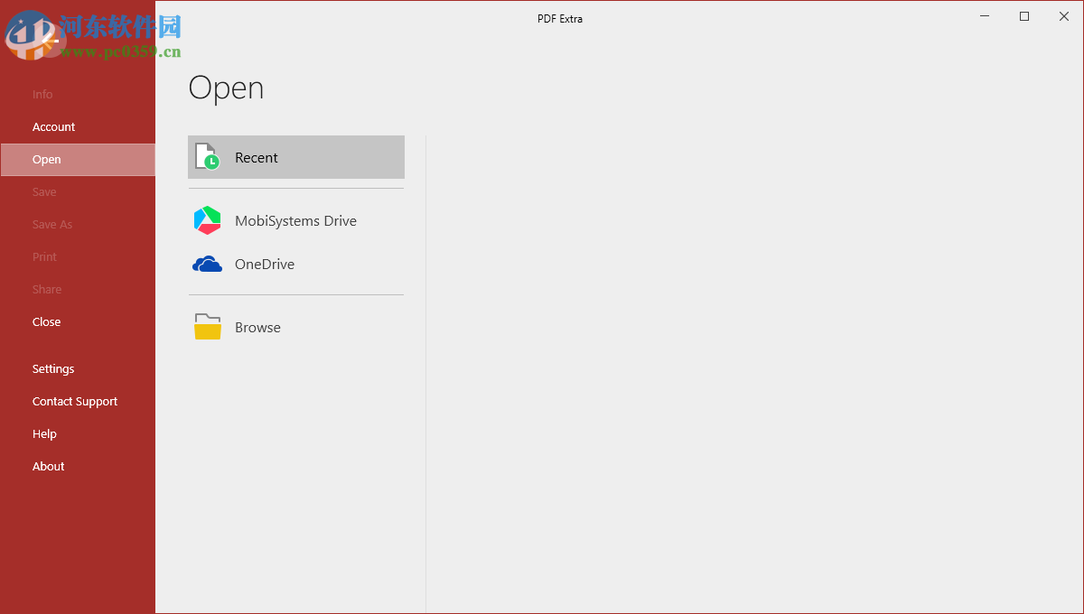Select Close from the sidebar

pyautogui.click(x=46, y=321)
